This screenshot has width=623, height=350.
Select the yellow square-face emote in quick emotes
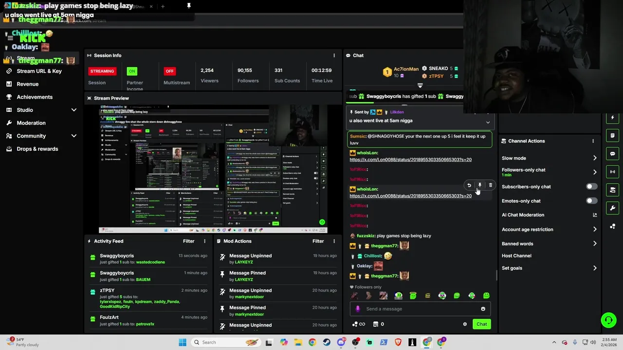(428, 296)
